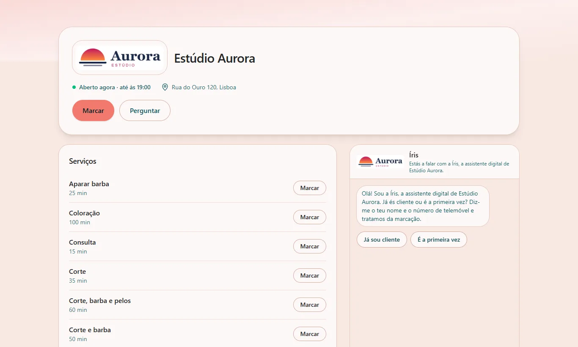Click the '50 min' duration text
Viewport: 578px width, 347px height.
pyautogui.click(x=78, y=339)
